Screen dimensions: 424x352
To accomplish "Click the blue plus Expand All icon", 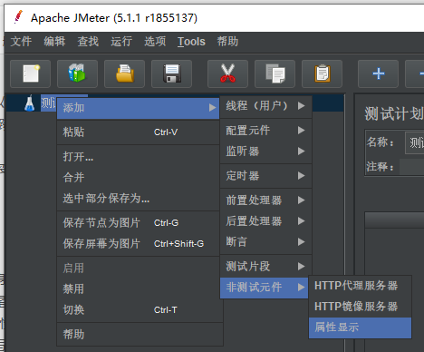I will (x=378, y=73).
